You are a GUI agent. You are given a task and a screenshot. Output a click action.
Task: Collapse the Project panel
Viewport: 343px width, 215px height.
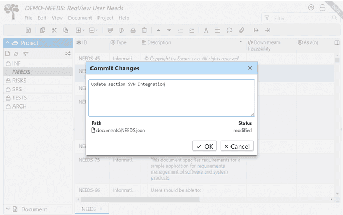(x=7, y=42)
